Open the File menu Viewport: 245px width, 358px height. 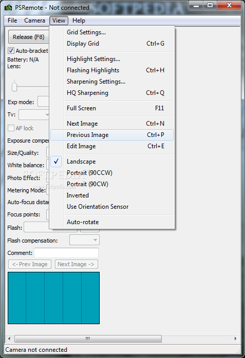12,21
